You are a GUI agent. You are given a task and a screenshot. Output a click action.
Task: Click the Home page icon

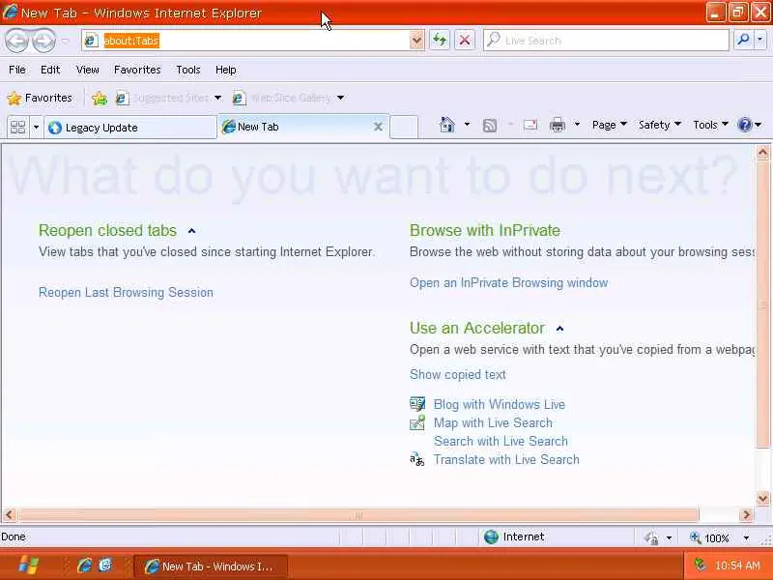pyautogui.click(x=446, y=125)
